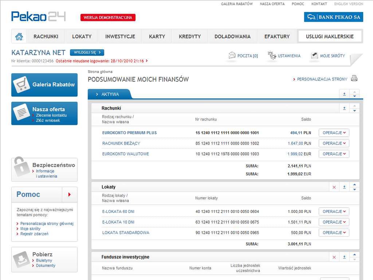Viewport: 373px width, 280px height.
Task: Switch to English version
Action: (349, 4)
